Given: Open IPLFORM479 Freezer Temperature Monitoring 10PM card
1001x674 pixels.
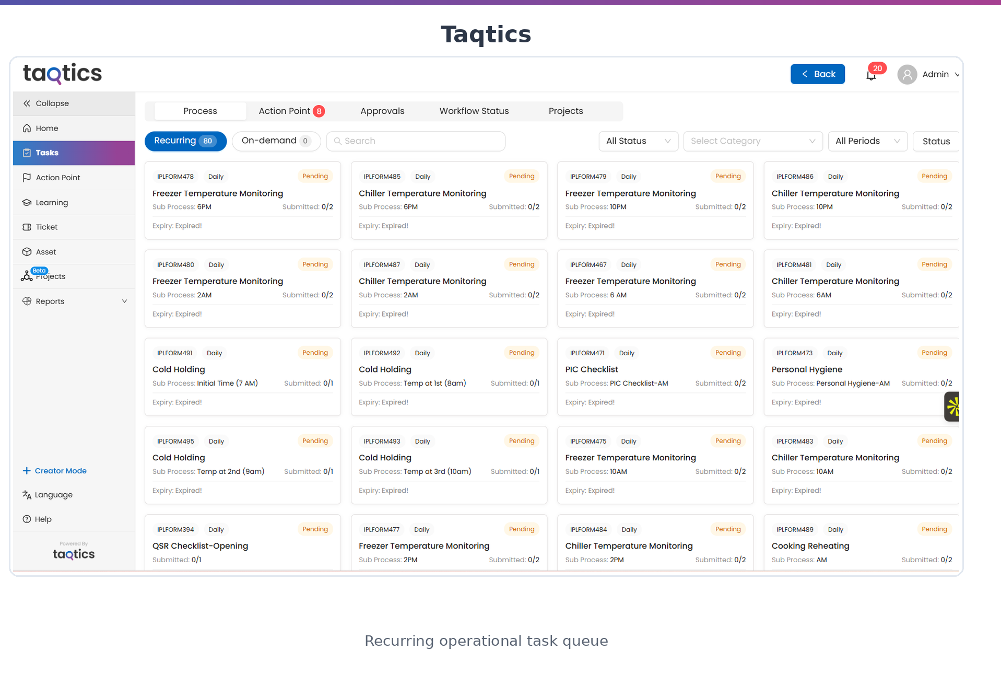Looking at the screenshot, I should coord(655,201).
